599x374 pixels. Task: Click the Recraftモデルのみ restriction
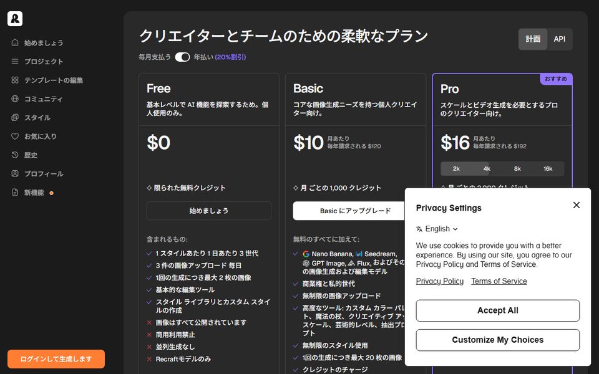183,359
